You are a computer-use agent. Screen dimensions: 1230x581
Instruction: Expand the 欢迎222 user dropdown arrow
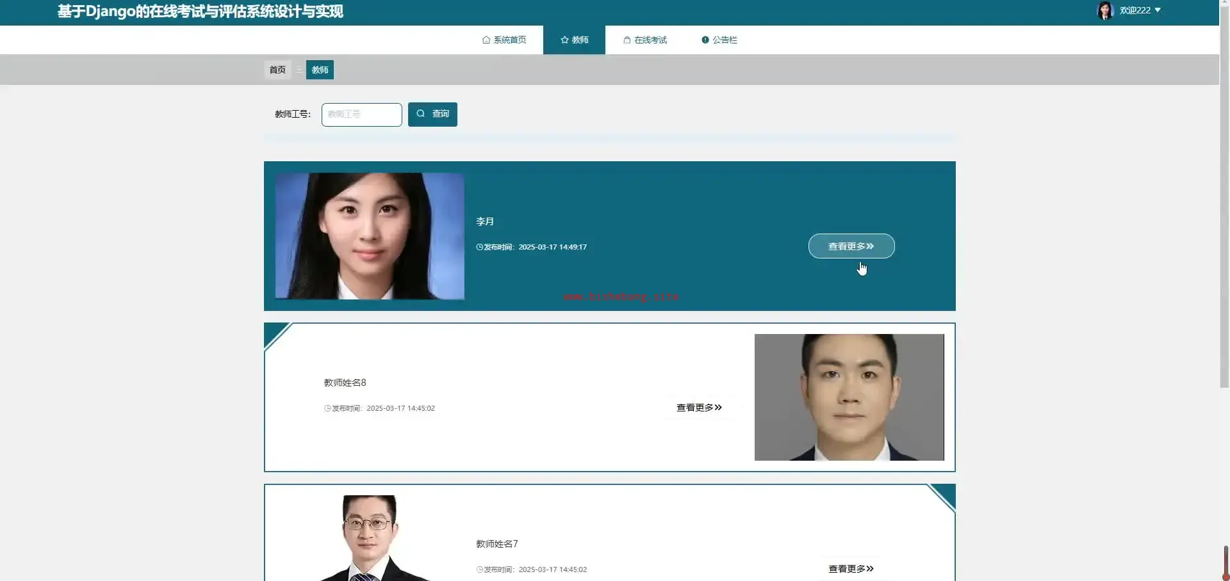(x=1158, y=10)
